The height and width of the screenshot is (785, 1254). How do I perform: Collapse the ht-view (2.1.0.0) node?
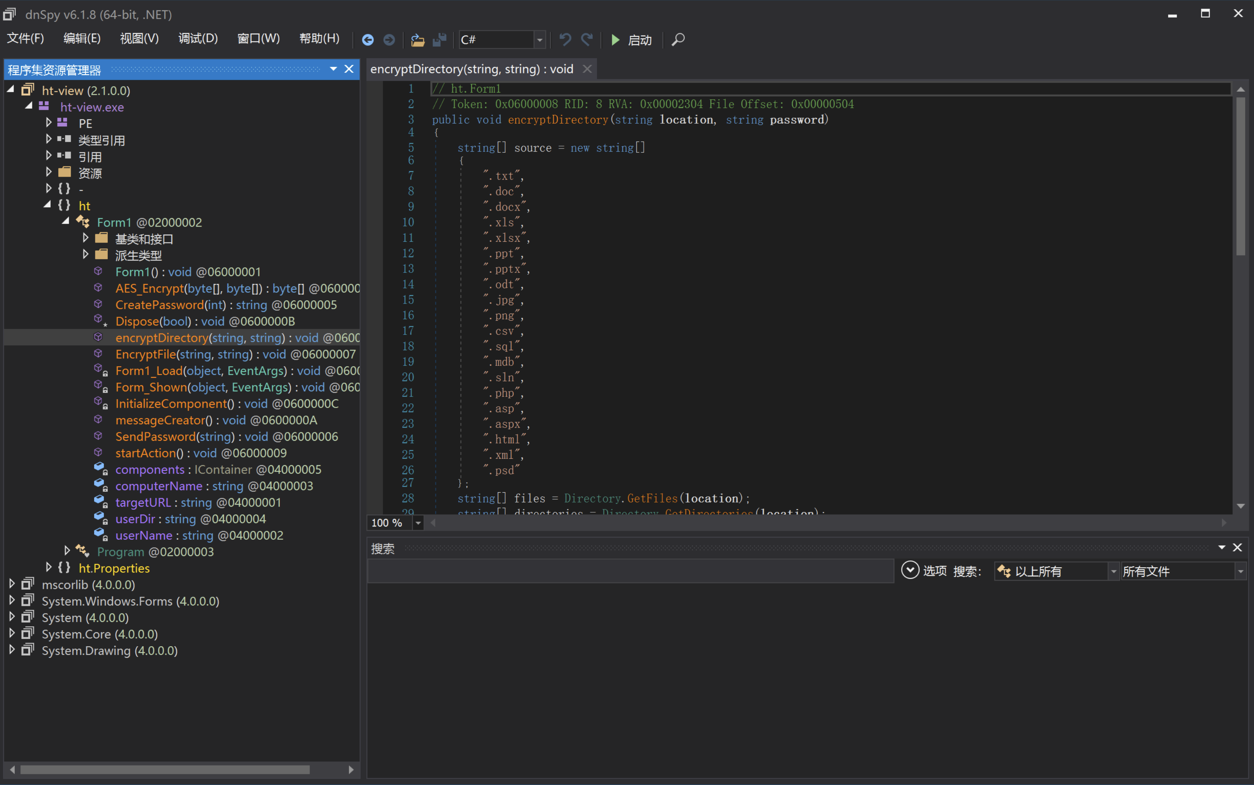click(10, 90)
